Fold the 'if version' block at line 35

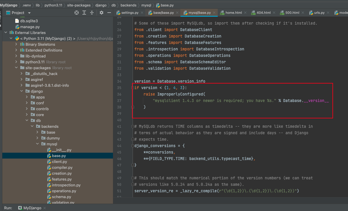(133, 88)
